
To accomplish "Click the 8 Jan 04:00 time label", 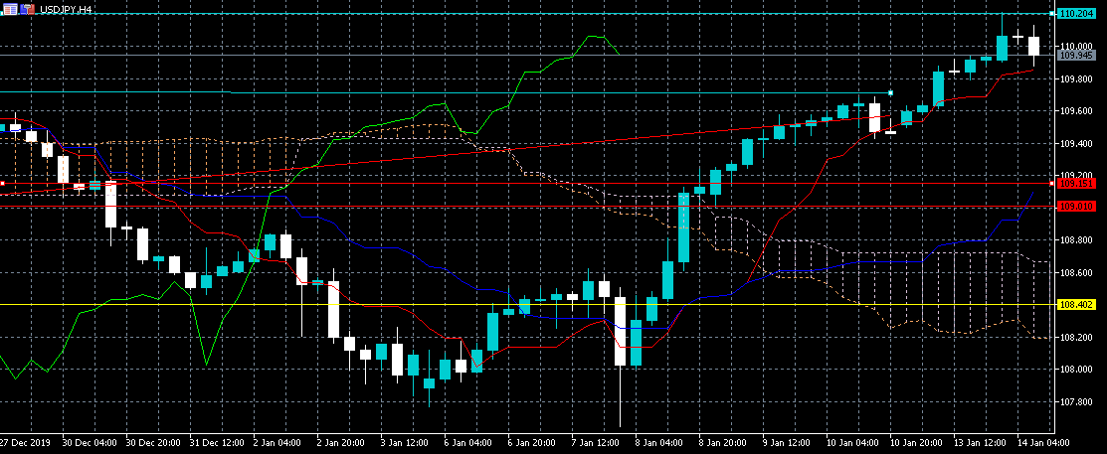I will tap(658, 445).
